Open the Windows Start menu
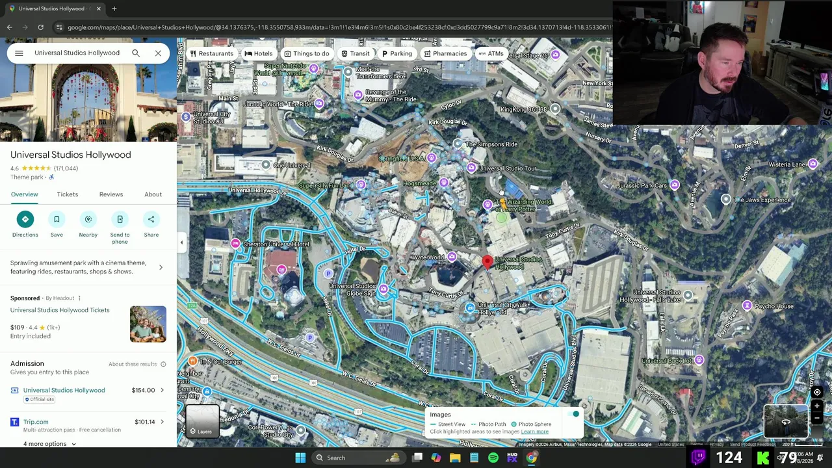Image resolution: width=832 pixels, height=468 pixels. [x=300, y=458]
